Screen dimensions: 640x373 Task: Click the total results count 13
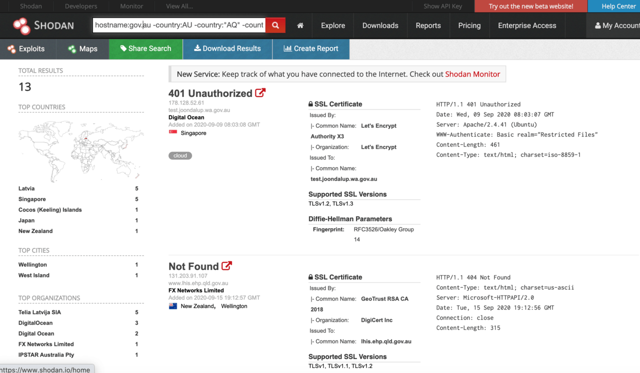[25, 87]
